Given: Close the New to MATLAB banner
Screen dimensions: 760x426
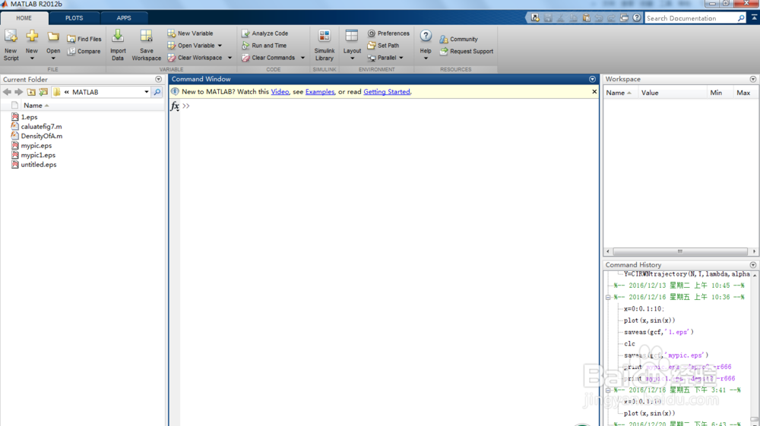Looking at the screenshot, I should (x=594, y=91).
